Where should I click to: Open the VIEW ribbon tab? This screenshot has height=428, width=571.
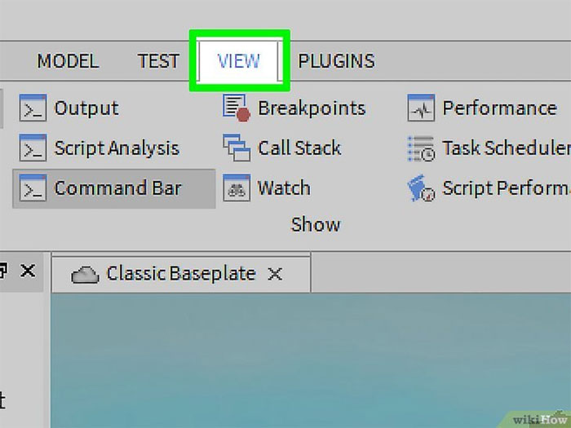(239, 61)
